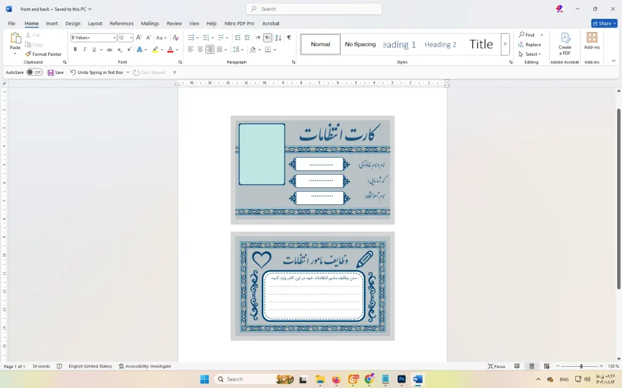
Task: Click the Format Painter tool
Action: tap(43, 54)
